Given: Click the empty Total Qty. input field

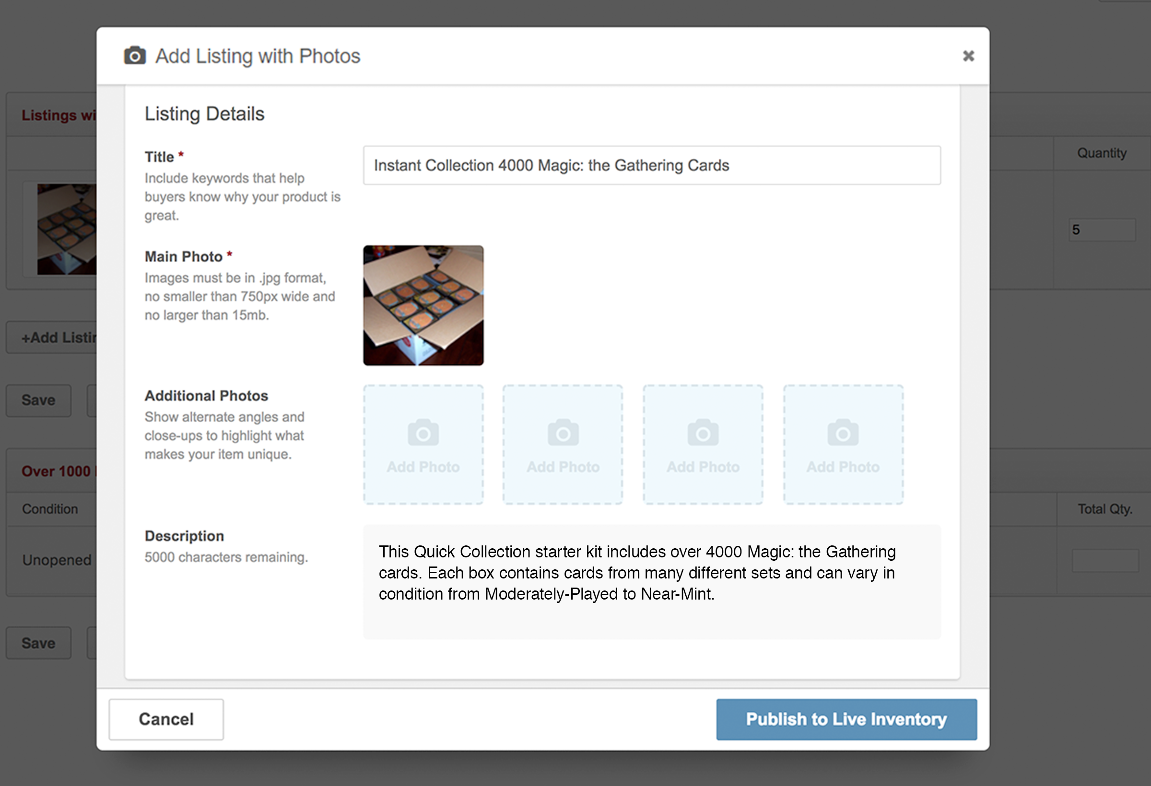Looking at the screenshot, I should [1105, 560].
